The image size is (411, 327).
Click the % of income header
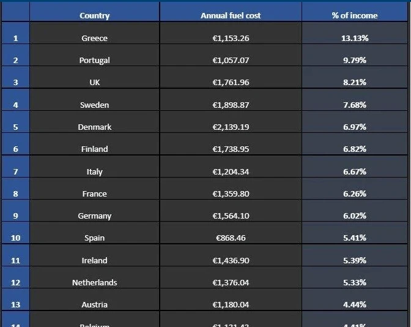(x=355, y=15)
